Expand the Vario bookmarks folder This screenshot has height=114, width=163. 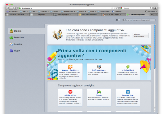click(92, 12)
